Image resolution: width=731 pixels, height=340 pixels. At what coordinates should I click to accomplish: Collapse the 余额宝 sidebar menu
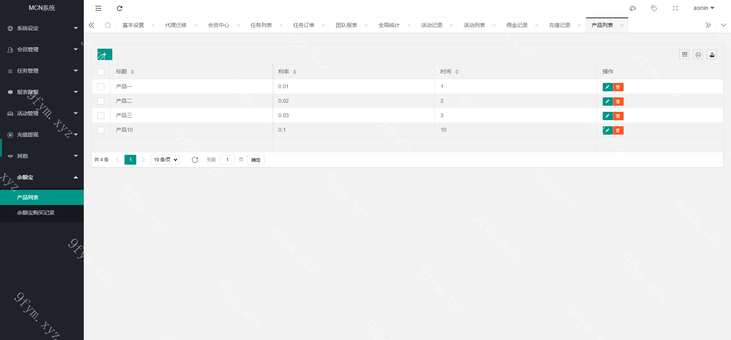[42, 177]
